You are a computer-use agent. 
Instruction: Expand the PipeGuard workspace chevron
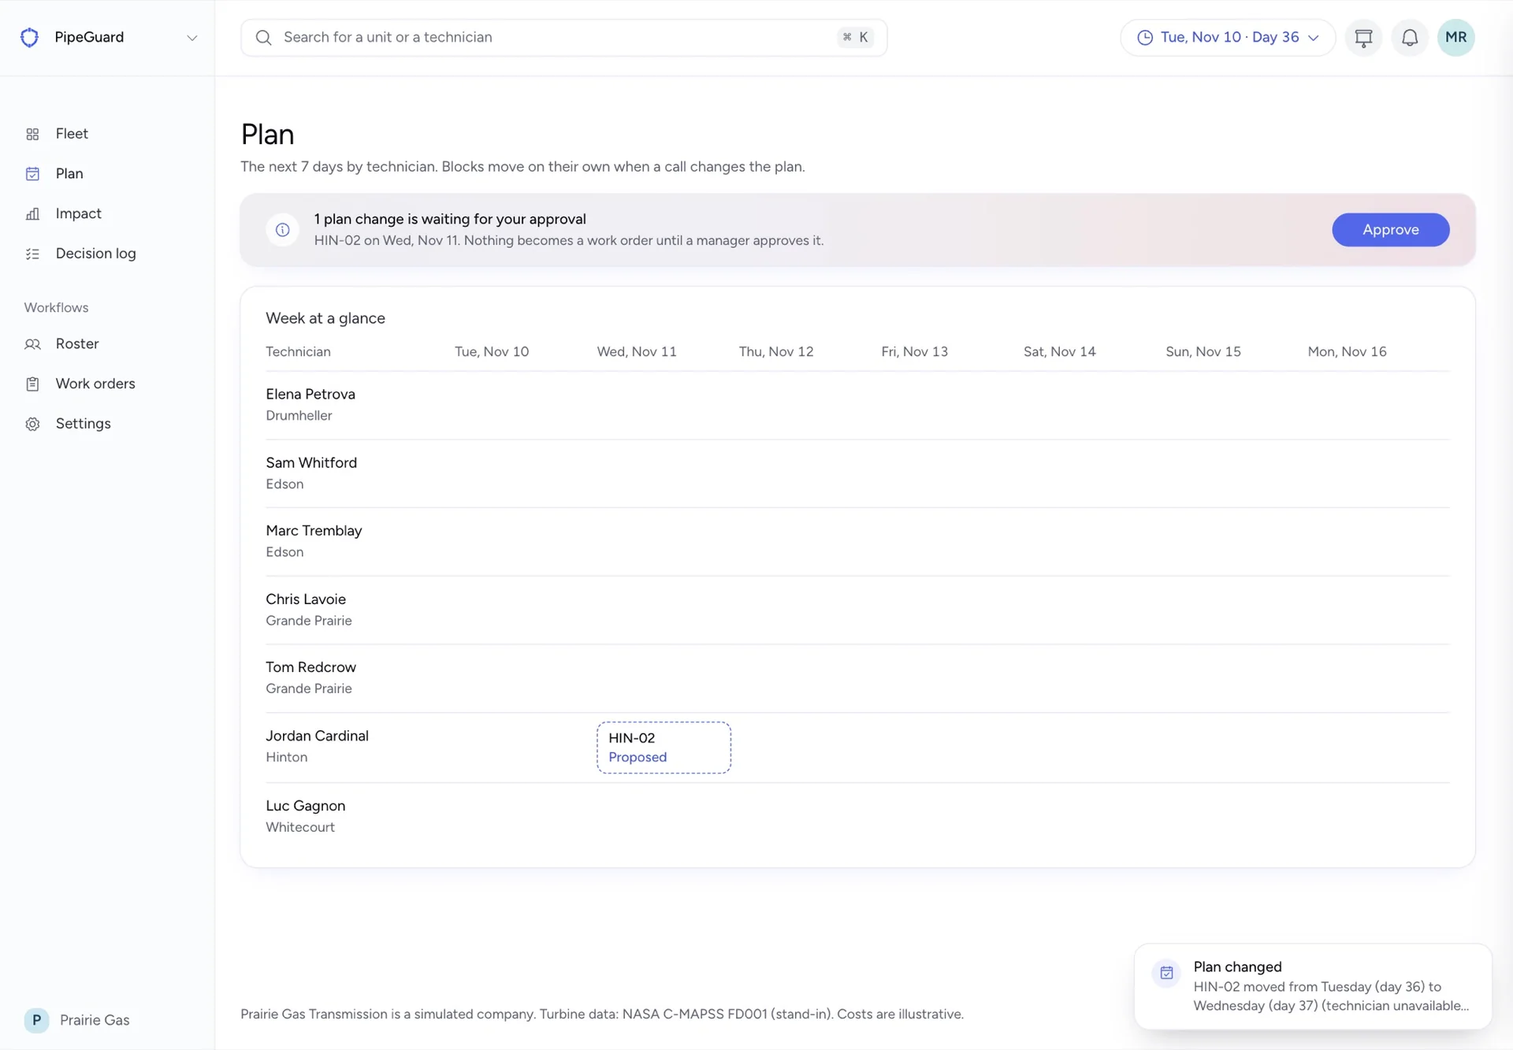191,38
